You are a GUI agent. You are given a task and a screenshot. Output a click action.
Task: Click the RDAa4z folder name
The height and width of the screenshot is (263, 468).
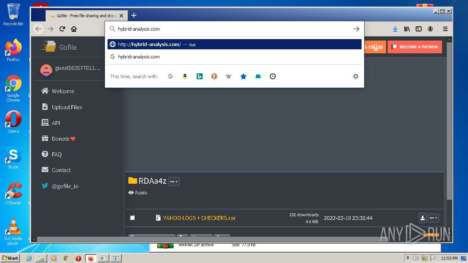152,181
